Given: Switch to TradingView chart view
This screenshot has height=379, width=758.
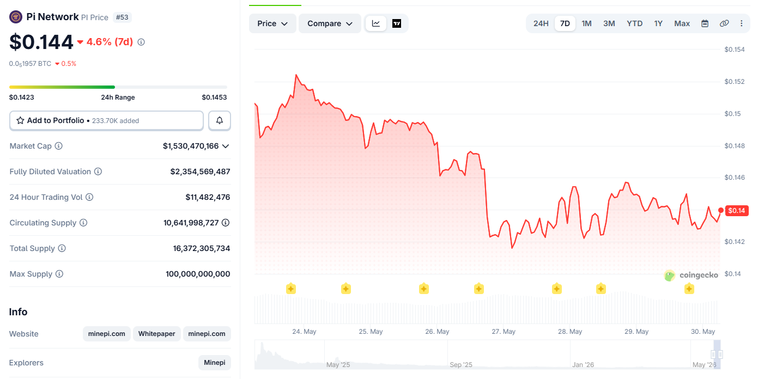Looking at the screenshot, I should 397,23.
